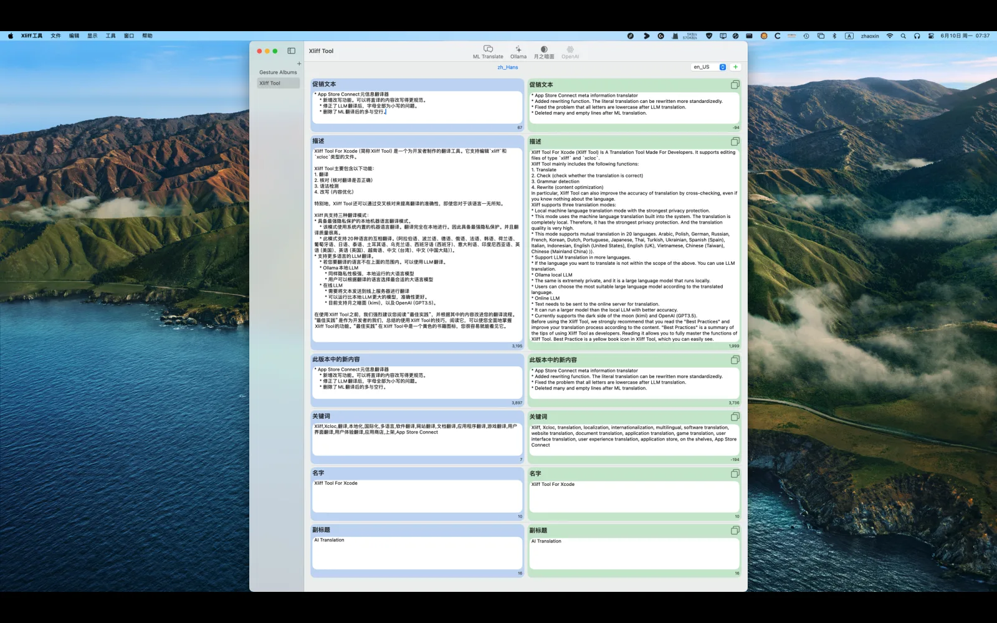The height and width of the screenshot is (623, 997).
Task: Click the lion face menu bar icon
Action: coord(764,36)
